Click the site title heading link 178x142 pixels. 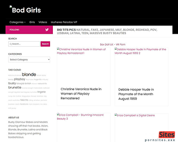click(x=26, y=10)
